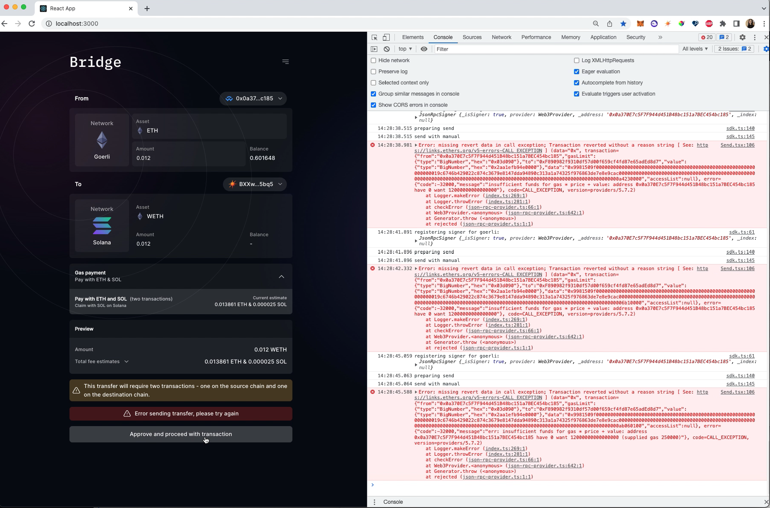Screen dimensions: 770x508
Task: Open the Phantom wallet extension
Action: [x=653, y=24]
